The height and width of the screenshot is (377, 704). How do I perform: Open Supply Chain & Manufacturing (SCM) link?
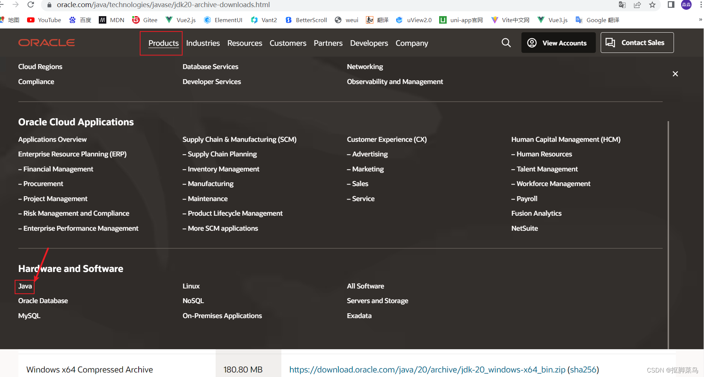tap(239, 140)
